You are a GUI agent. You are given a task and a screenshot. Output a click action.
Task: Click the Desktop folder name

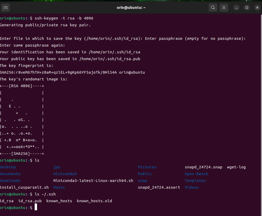tap(8, 167)
